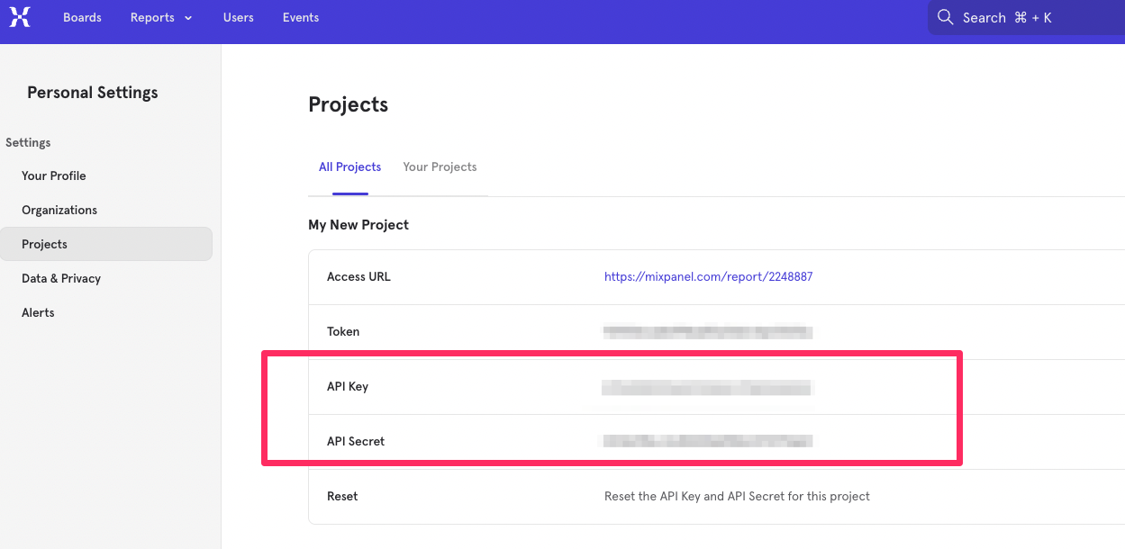Switch to the Your Projects tab
This screenshot has width=1125, height=549.
440,167
